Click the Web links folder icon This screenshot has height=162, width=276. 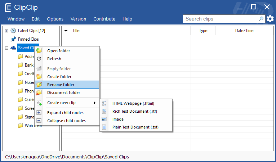click(x=21, y=126)
